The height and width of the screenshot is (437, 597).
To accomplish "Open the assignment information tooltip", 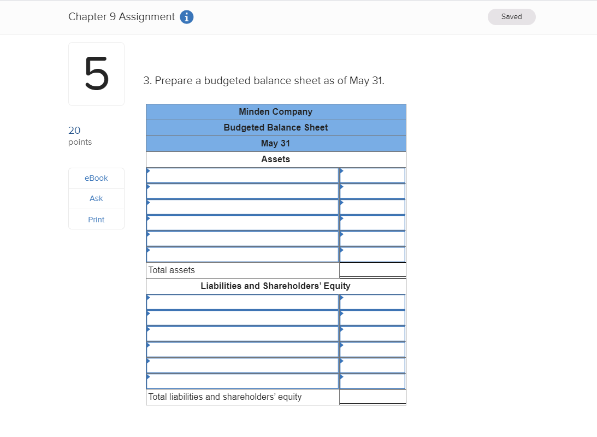I will click(x=186, y=17).
